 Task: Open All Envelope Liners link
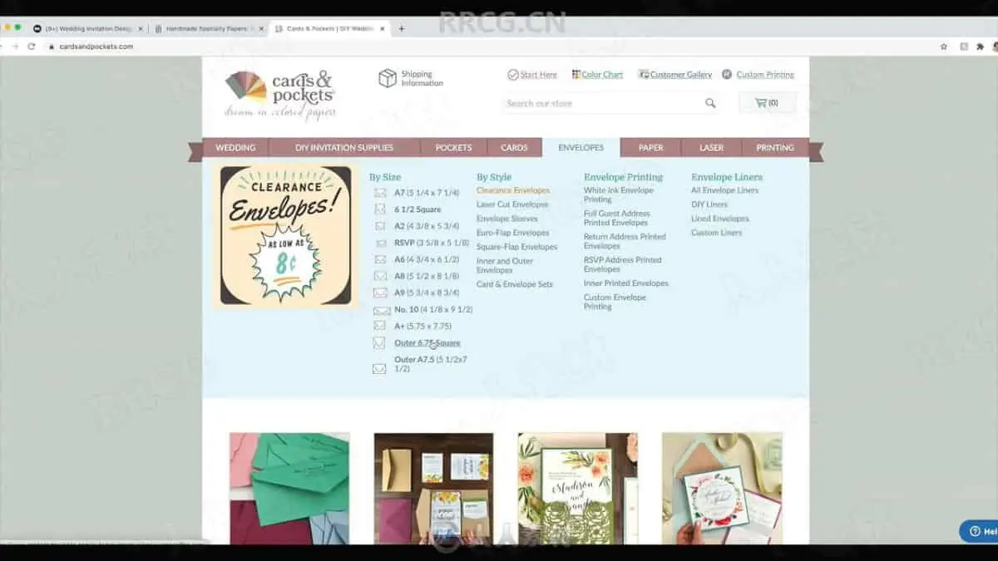724,190
